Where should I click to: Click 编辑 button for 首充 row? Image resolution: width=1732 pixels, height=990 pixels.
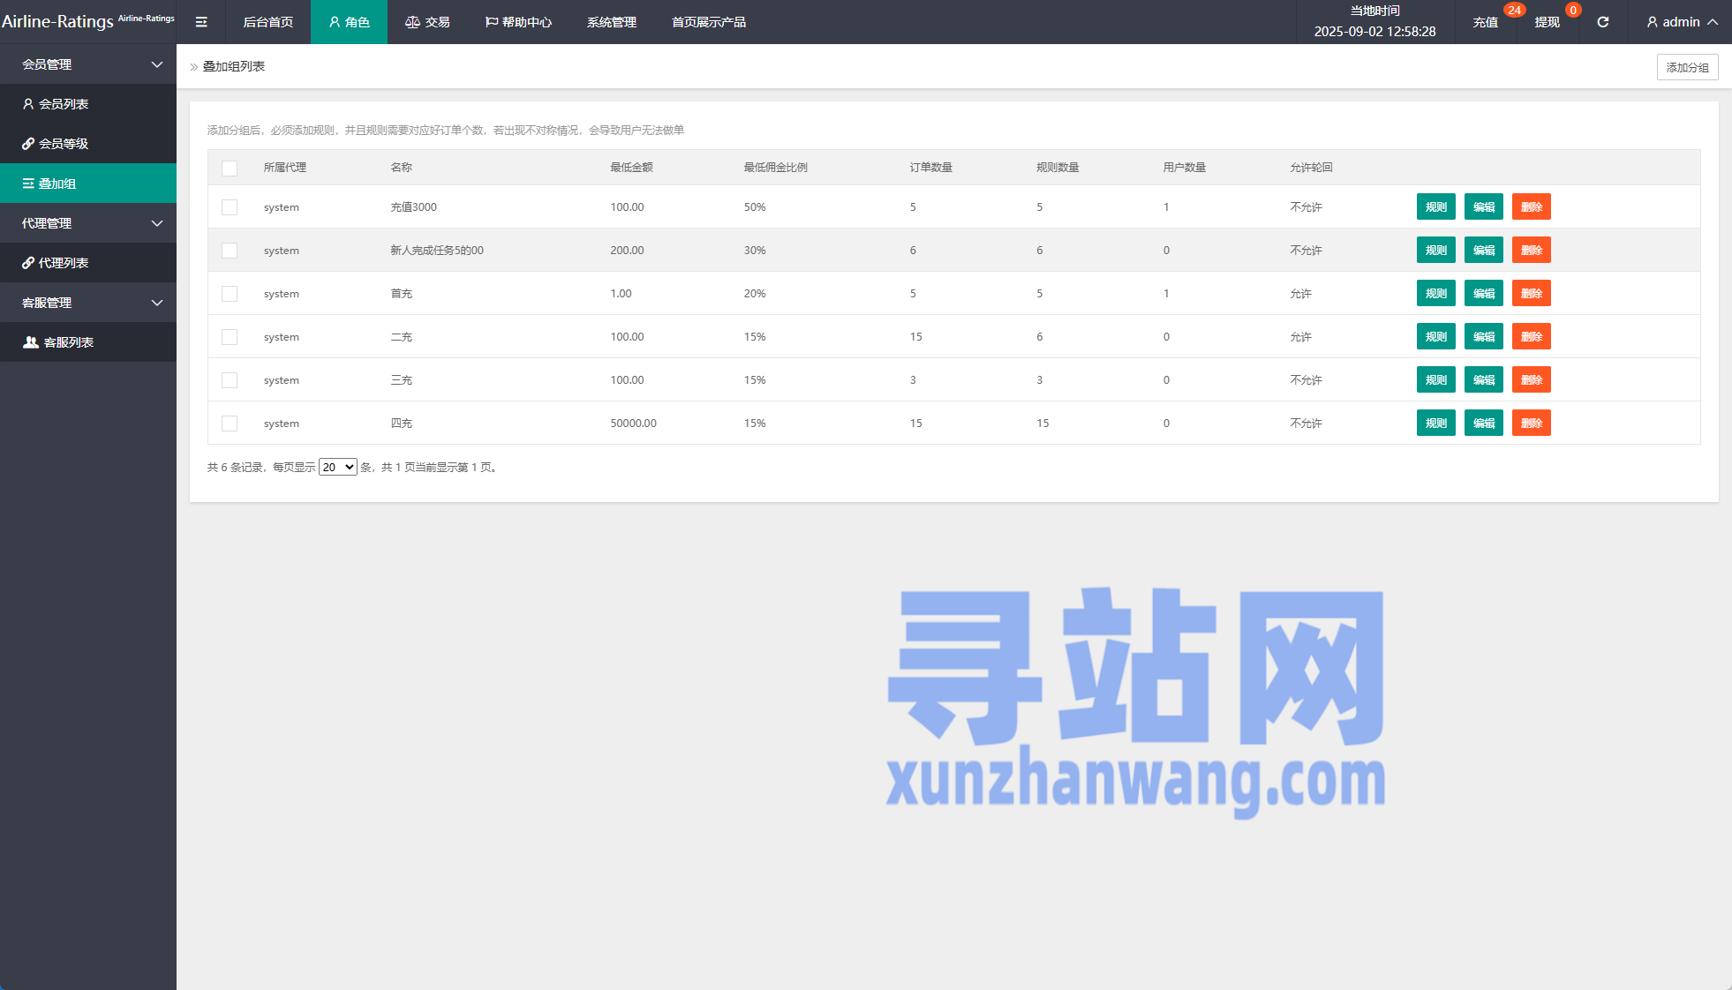coord(1484,293)
